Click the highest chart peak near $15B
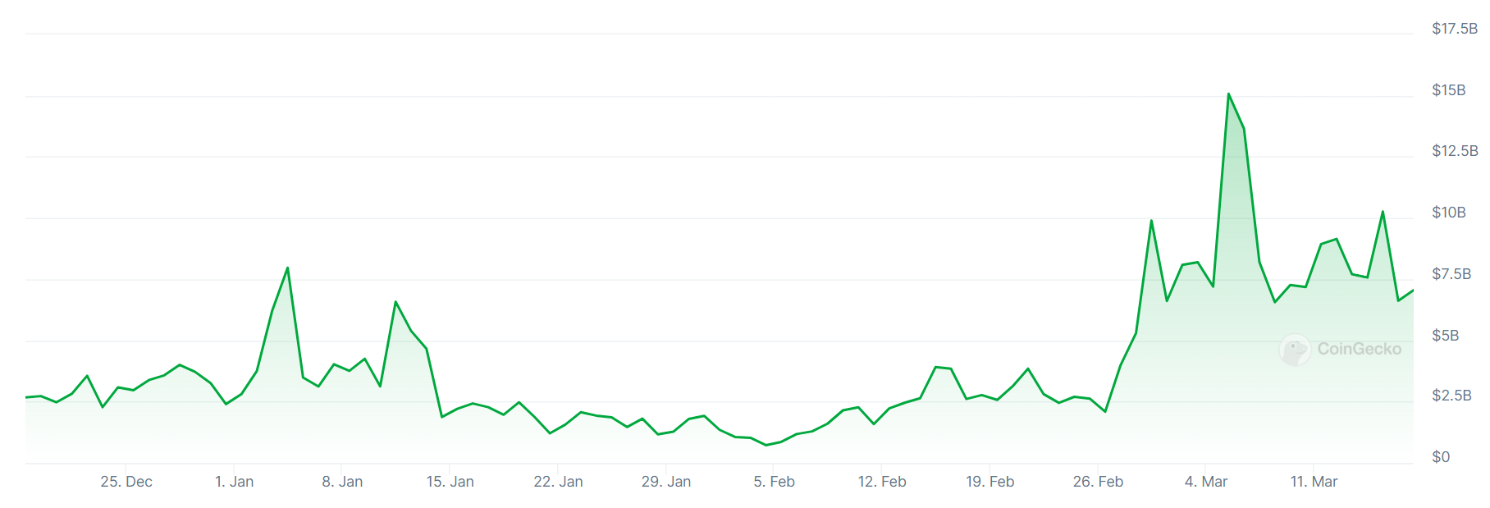The width and height of the screenshot is (1490, 508). [x=1228, y=94]
